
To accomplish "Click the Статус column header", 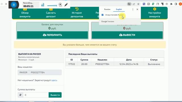I will [154, 60].
